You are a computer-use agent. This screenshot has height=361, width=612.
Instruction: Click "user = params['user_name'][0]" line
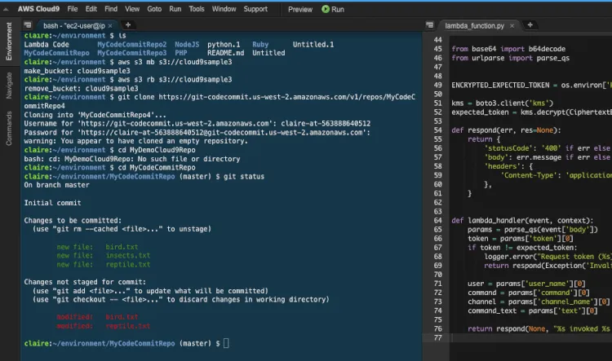[x=526, y=284]
